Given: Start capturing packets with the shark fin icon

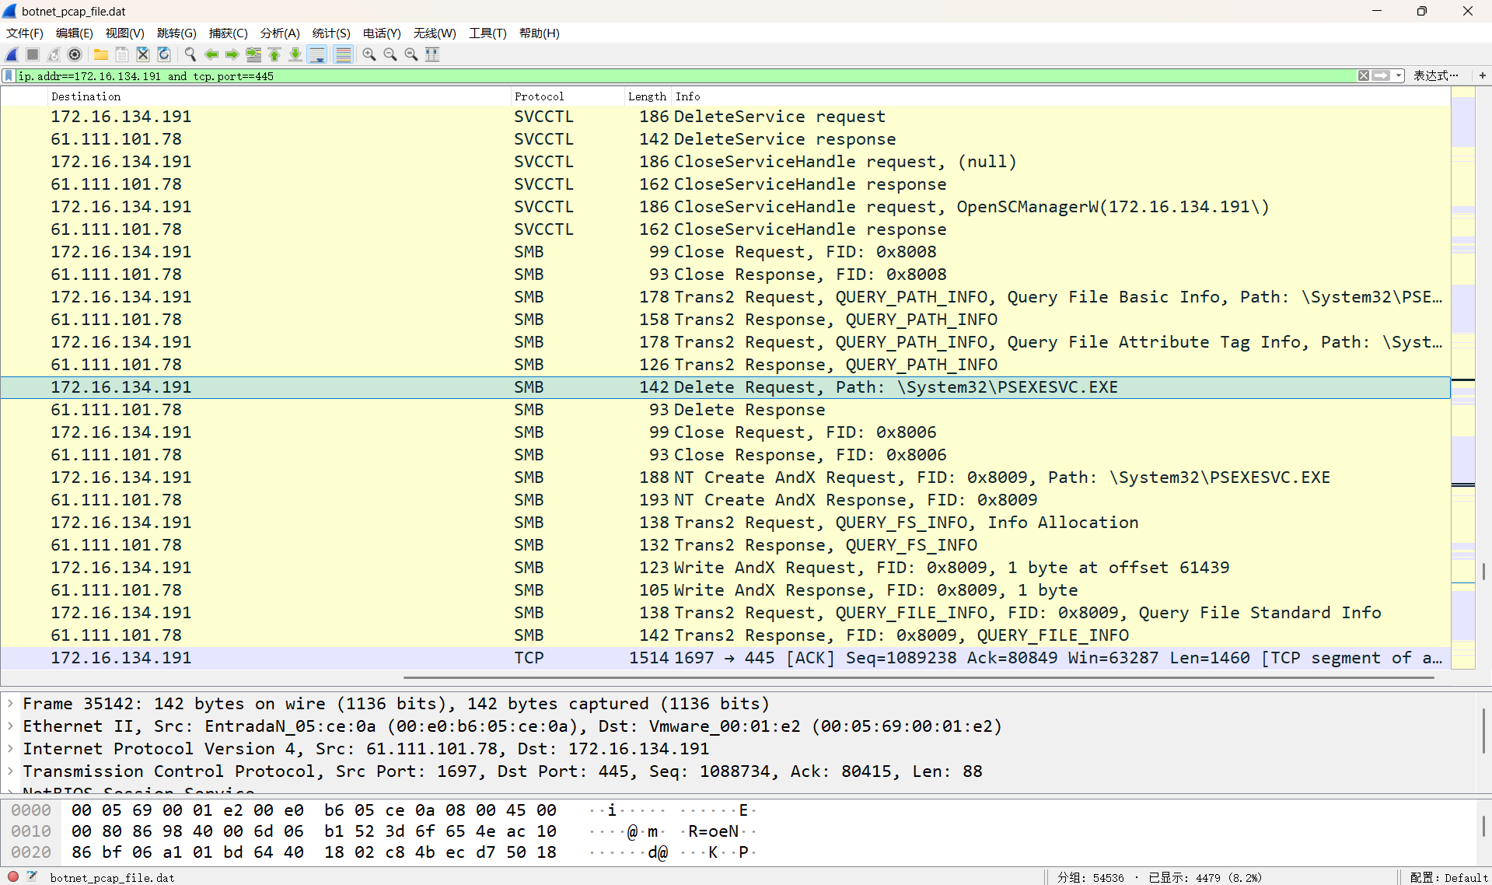Looking at the screenshot, I should point(12,54).
